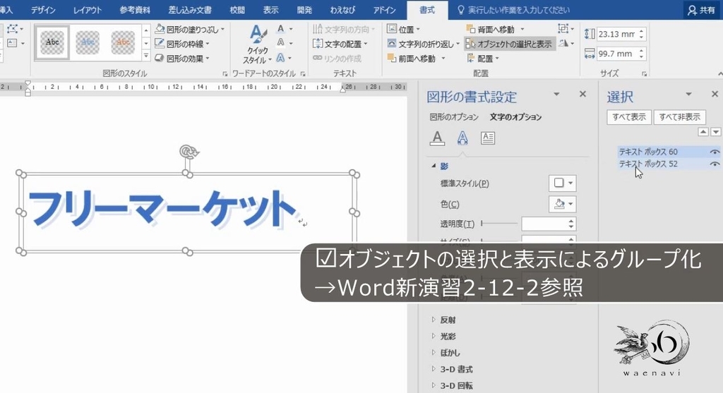Select layout and properties icon in pane
Screen dimensions: 723x393
pos(488,138)
